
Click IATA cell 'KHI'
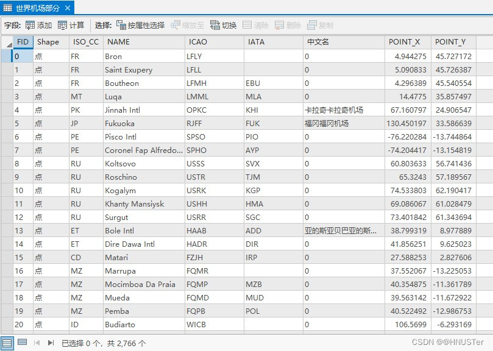click(274, 110)
